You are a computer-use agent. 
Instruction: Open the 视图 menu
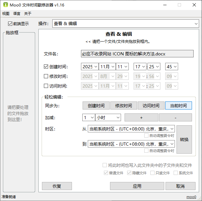[x=6, y=14]
